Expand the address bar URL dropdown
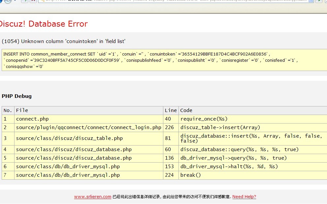The height and width of the screenshot is (204, 327). click(x=311, y=1)
